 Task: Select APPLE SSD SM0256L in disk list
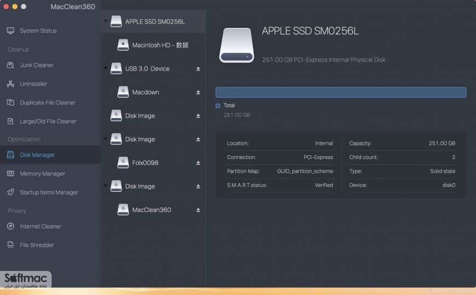(x=153, y=21)
